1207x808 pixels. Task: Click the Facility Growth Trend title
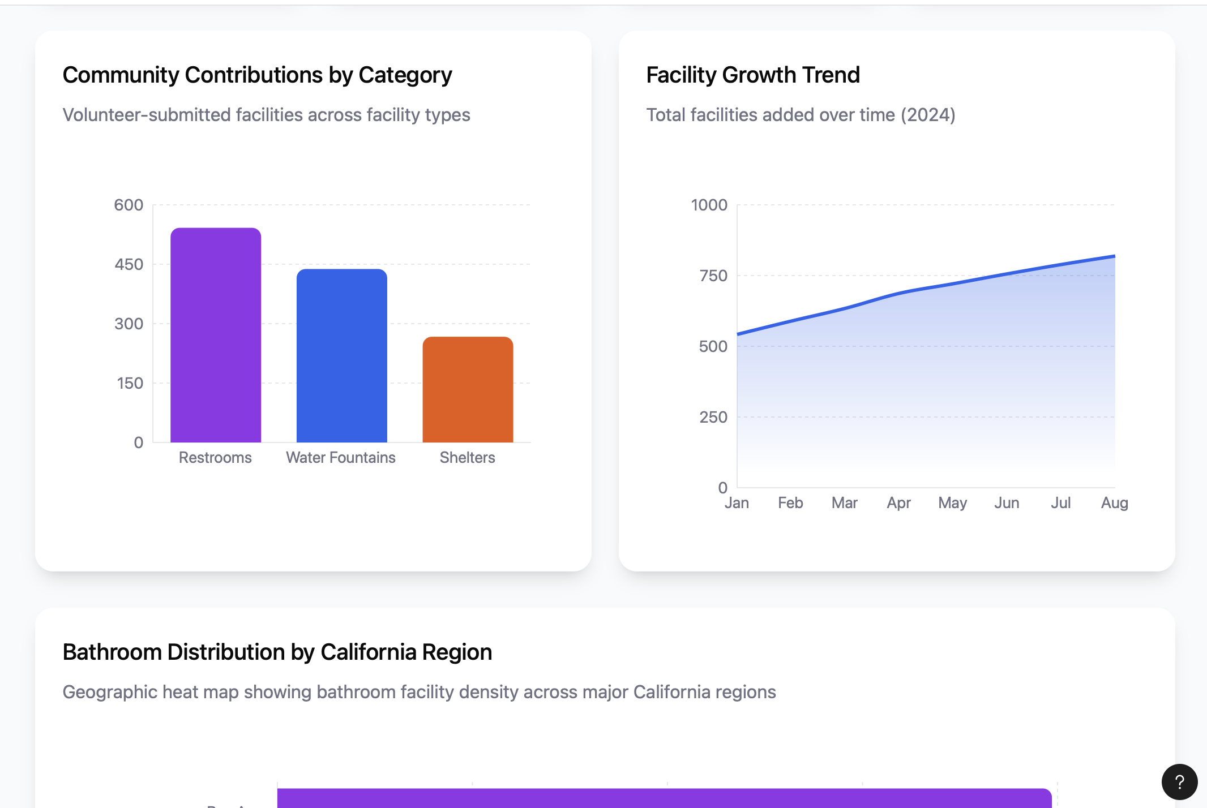pyautogui.click(x=752, y=75)
